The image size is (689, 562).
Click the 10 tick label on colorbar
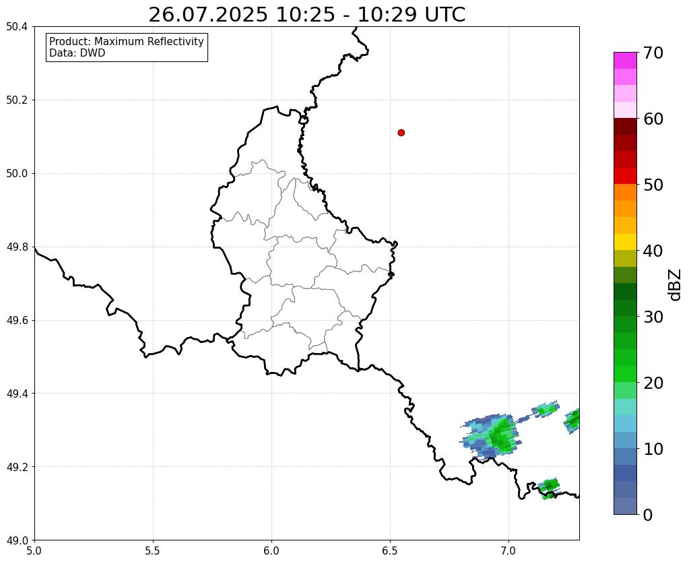pos(653,449)
